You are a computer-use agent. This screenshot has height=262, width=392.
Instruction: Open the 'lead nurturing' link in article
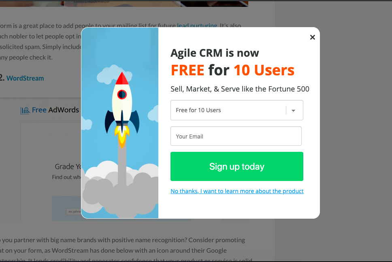coord(197,26)
